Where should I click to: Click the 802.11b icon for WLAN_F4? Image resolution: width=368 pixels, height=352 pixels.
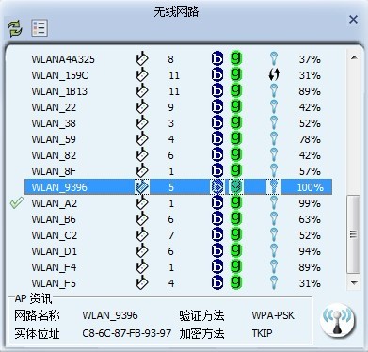pos(217,266)
